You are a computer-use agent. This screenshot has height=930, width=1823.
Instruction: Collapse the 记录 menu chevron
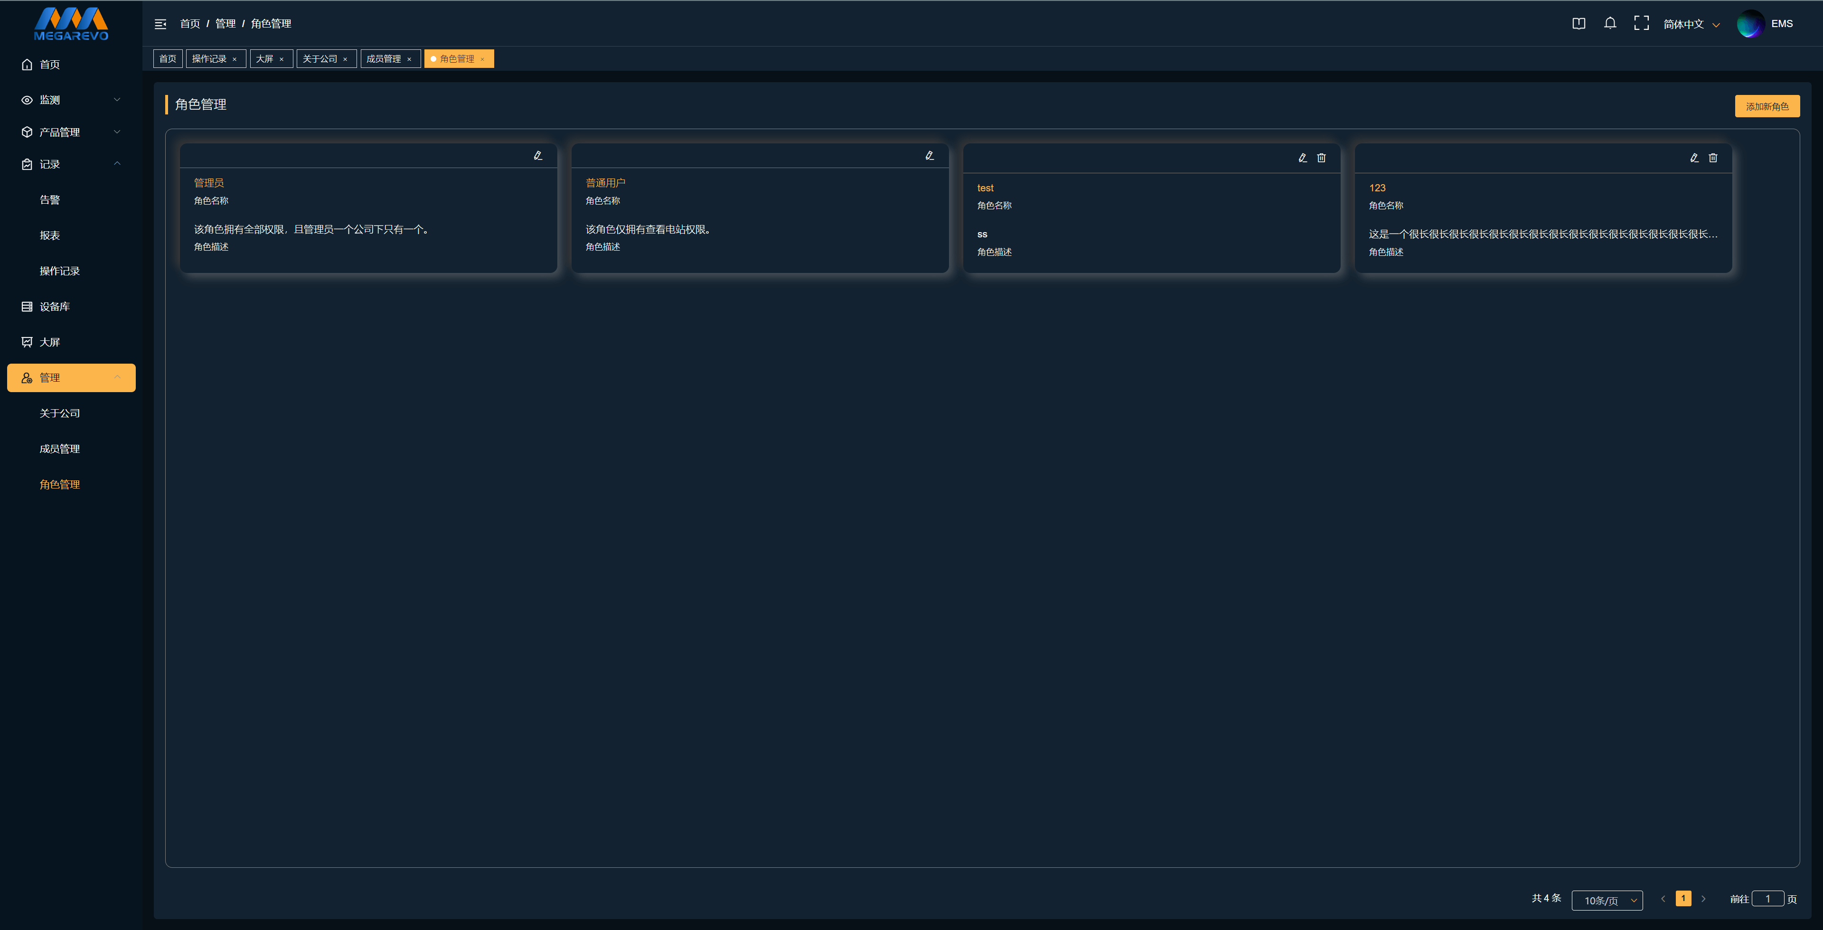pyautogui.click(x=117, y=163)
